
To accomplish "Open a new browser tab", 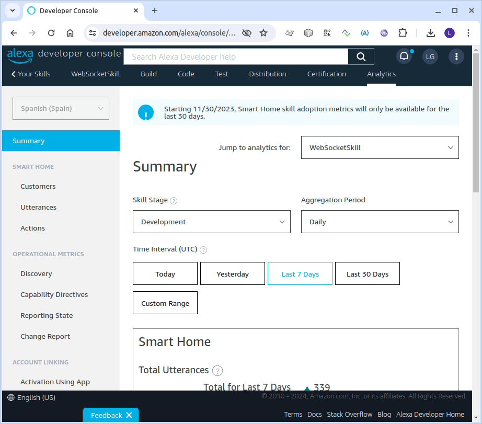I will 155,10.
